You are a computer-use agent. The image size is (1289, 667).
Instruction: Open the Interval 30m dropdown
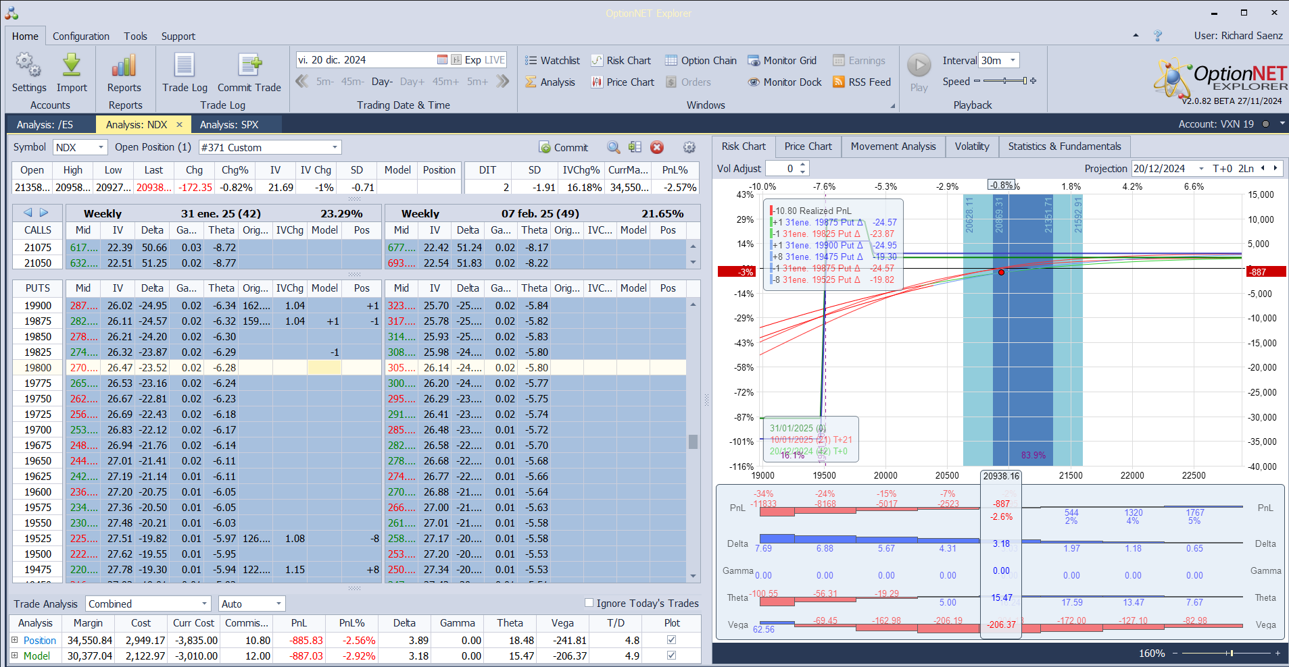(x=1013, y=60)
